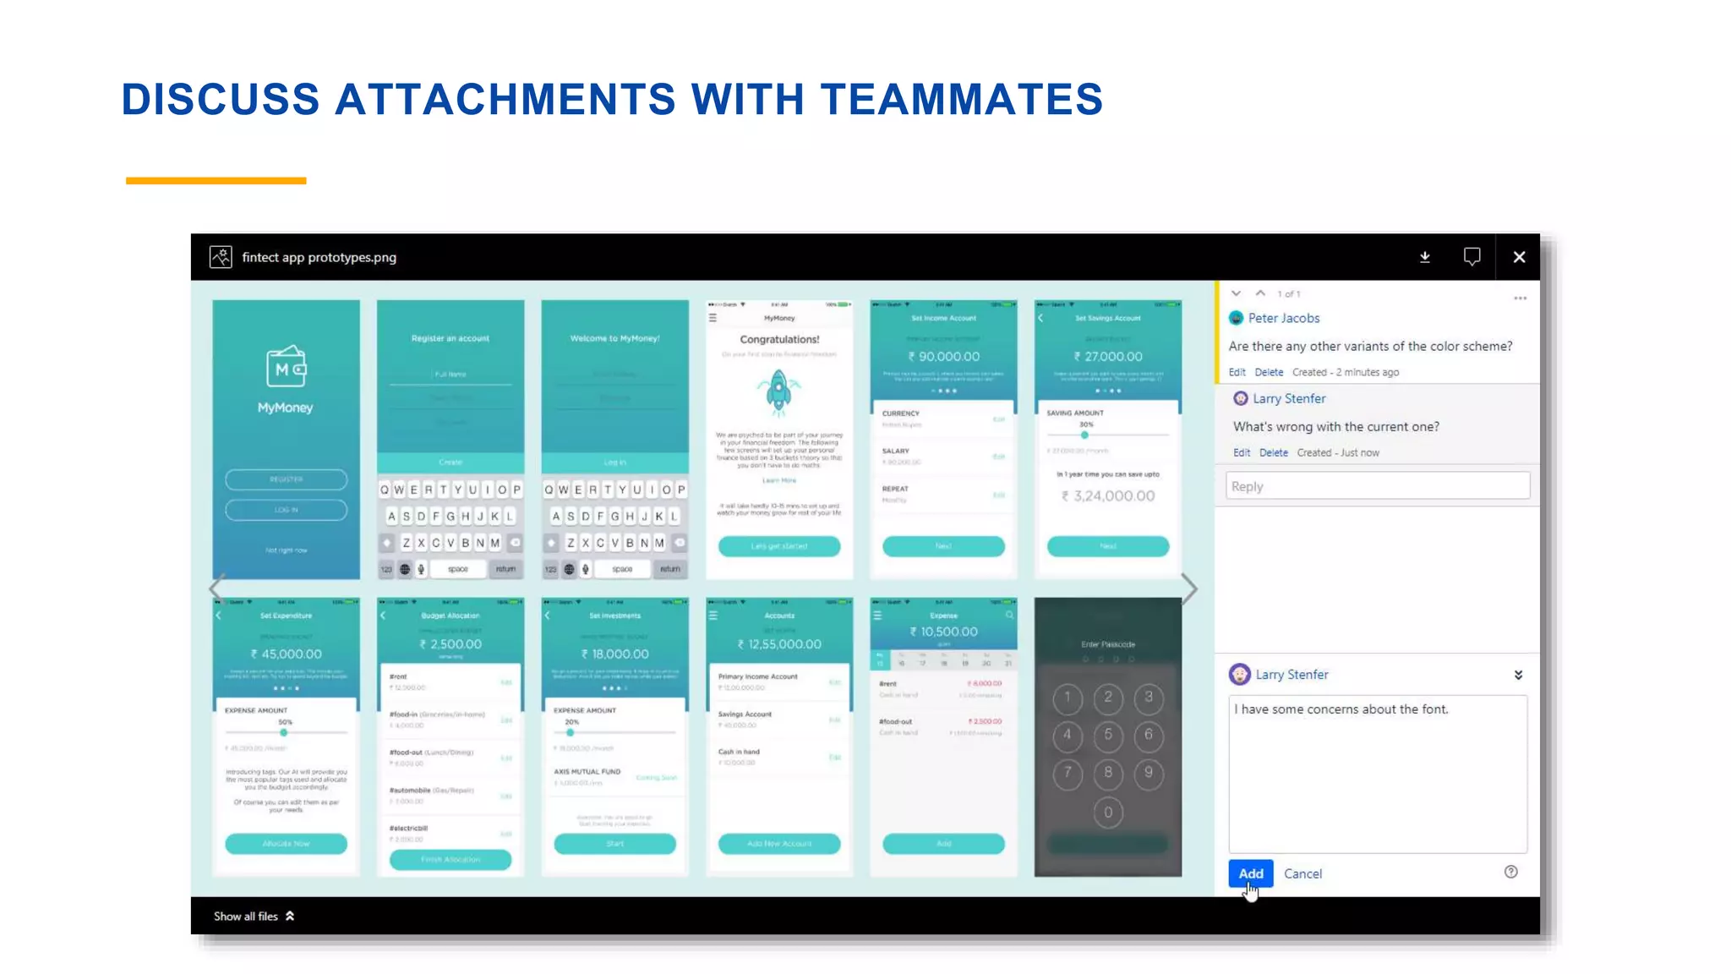The height and width of the screenshot is (974, 1731).
Task: Open Peter Jacobs' profile name
Action: (x=1283, y=318)
